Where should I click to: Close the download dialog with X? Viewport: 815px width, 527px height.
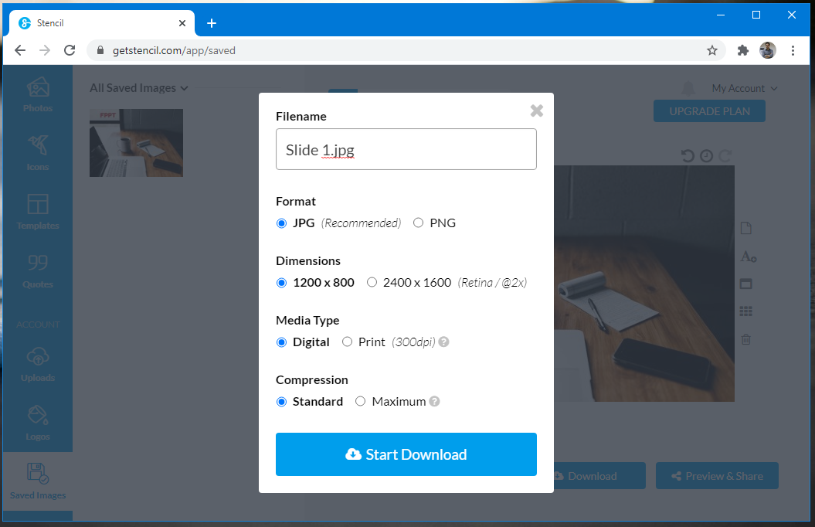536,110
